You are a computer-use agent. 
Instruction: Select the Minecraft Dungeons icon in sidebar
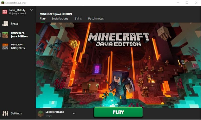(x=5, y=46)
